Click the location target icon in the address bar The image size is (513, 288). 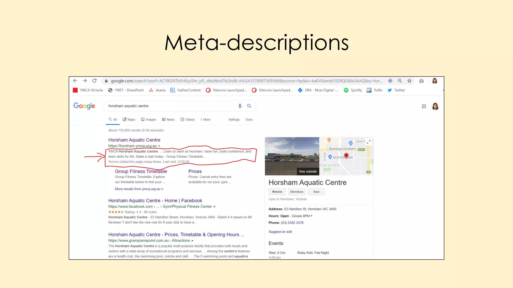coord(390,81)
